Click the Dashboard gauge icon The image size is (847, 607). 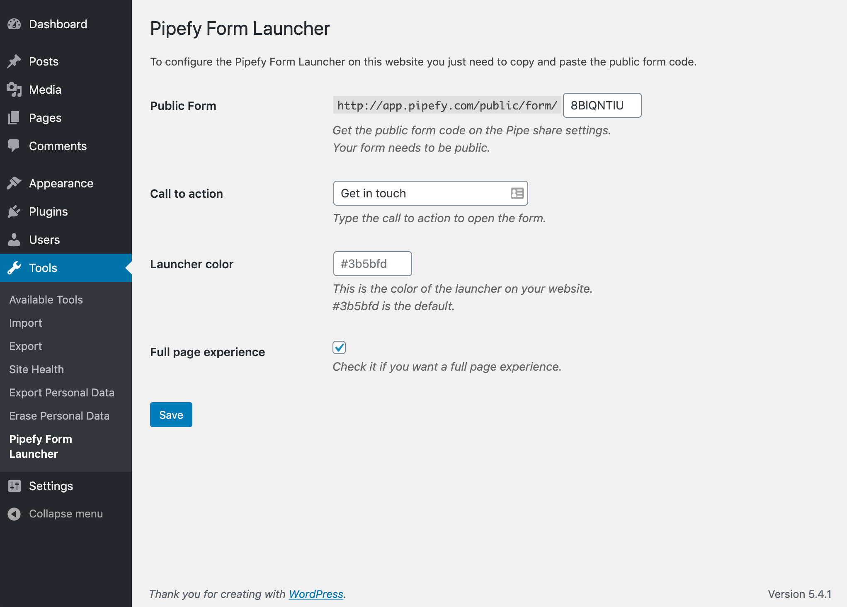tap(14, 24)
